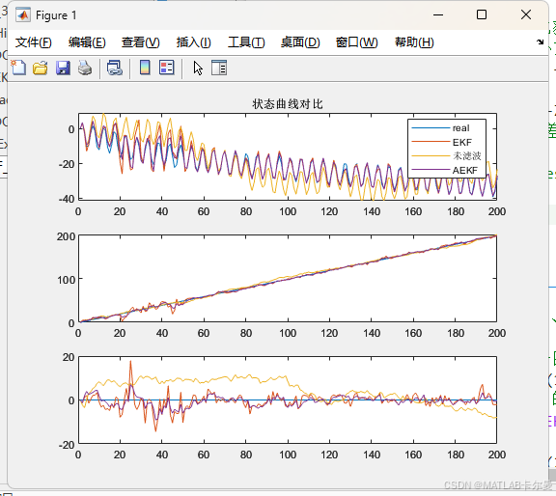
Task: Dock the figure using the arrow button
Action: point(540,42)
